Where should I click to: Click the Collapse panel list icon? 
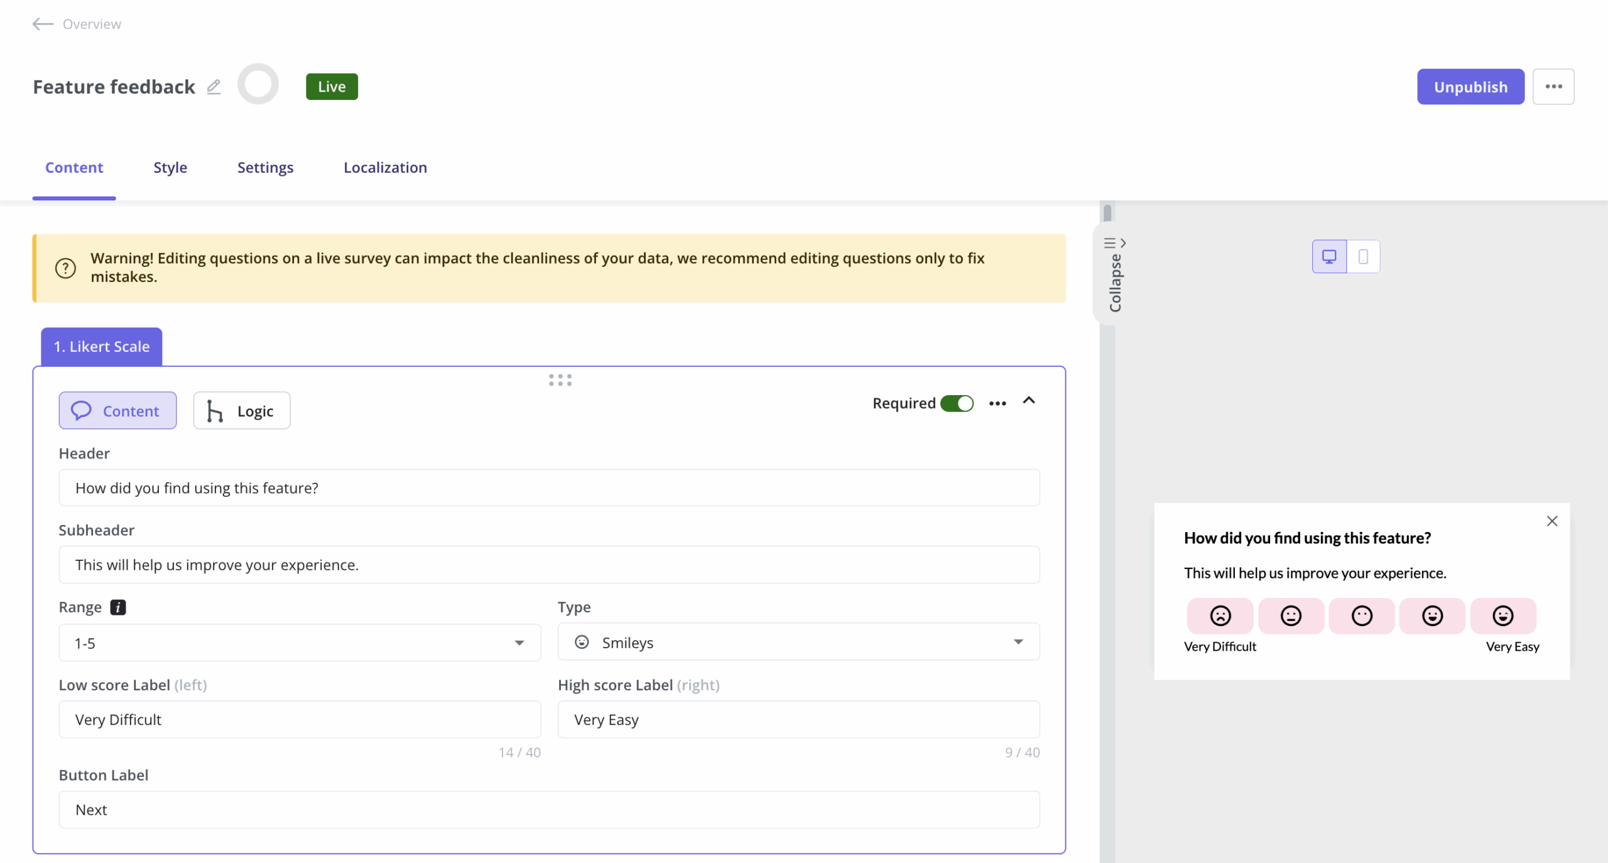(1110, 243)
